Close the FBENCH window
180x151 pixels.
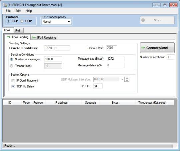click(x=173, y=5)
